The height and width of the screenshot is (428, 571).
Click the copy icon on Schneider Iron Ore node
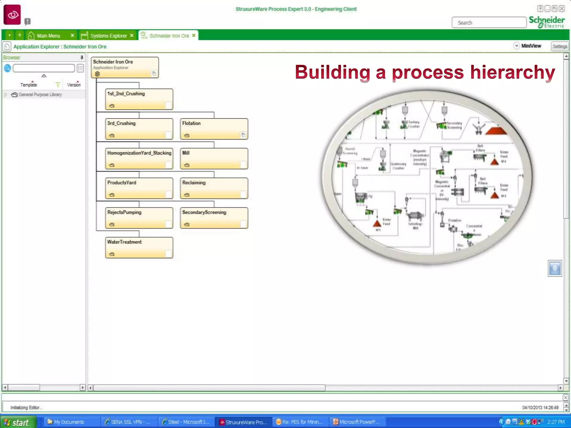(x=154, y=74)
